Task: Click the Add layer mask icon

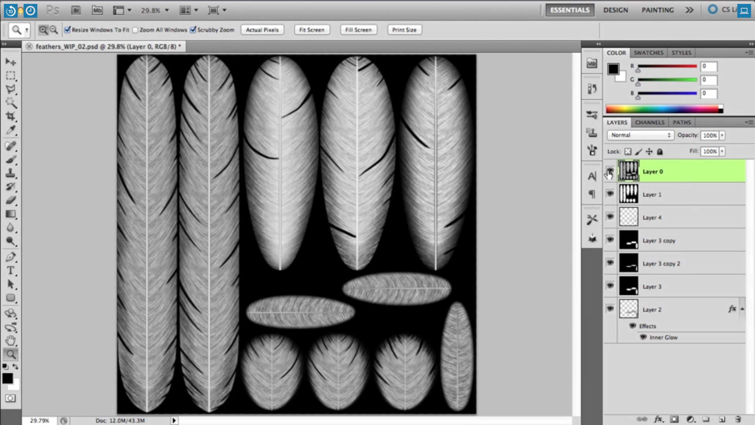Action: pyautogui.click(x=674, y=420)
